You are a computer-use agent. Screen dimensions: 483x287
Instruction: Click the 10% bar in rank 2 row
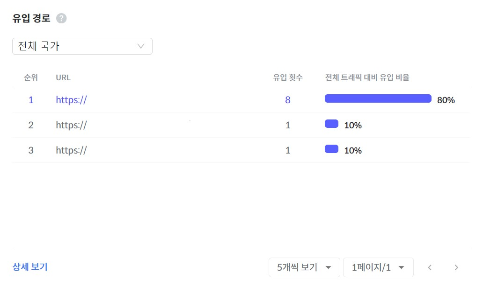[x=331, y=124]
